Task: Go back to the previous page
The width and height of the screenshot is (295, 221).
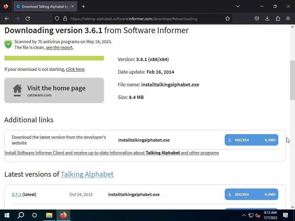Action: [7, 19]
